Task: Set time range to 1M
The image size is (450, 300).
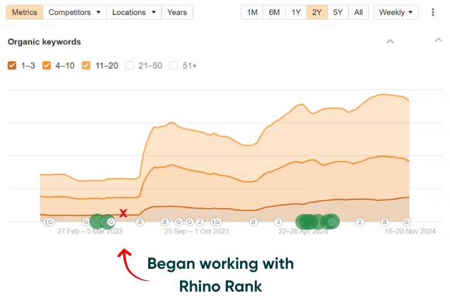Action: 252,13
